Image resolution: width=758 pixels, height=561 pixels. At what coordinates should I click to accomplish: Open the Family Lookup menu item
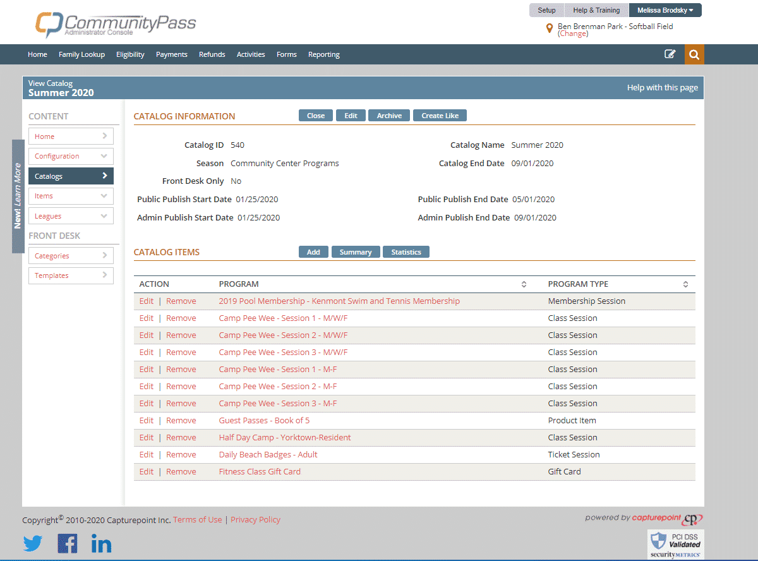point(81,54)
